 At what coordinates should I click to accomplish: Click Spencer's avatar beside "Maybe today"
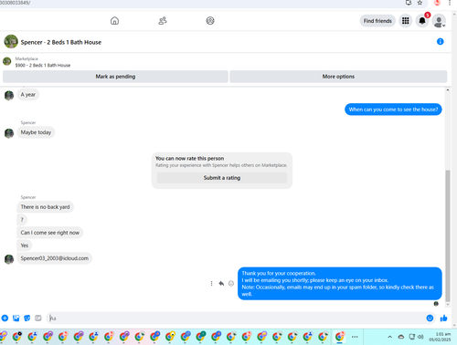coord(9,133)
